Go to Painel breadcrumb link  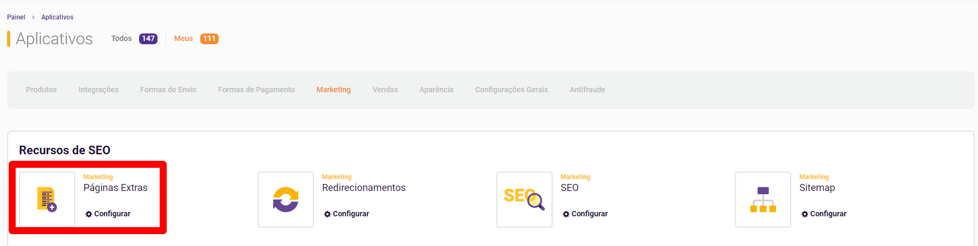pyautogui.click(x=16, y=17)
